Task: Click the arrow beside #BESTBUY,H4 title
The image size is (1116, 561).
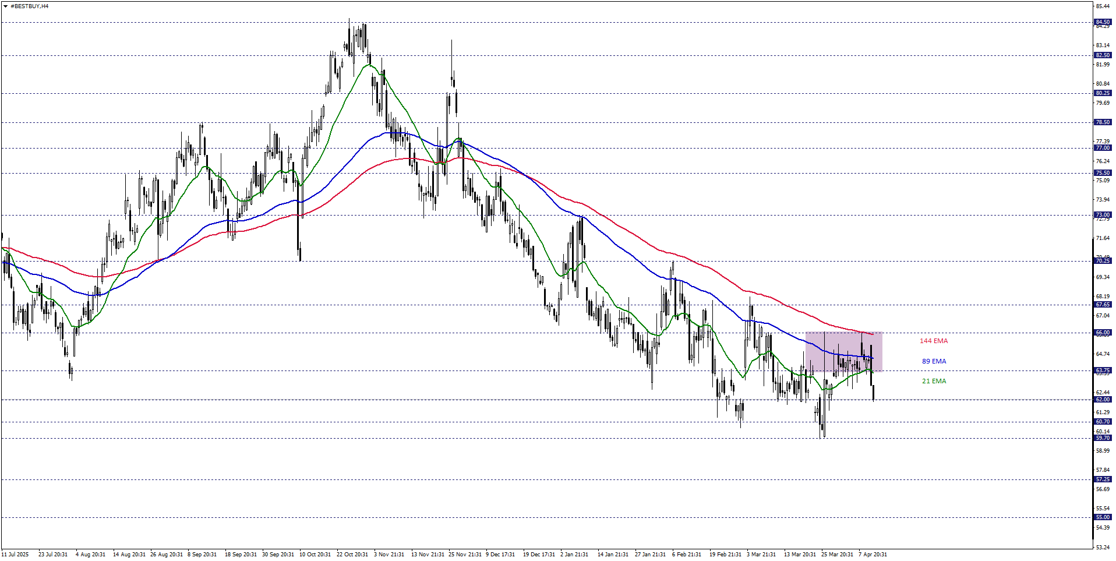Action: 5,6
